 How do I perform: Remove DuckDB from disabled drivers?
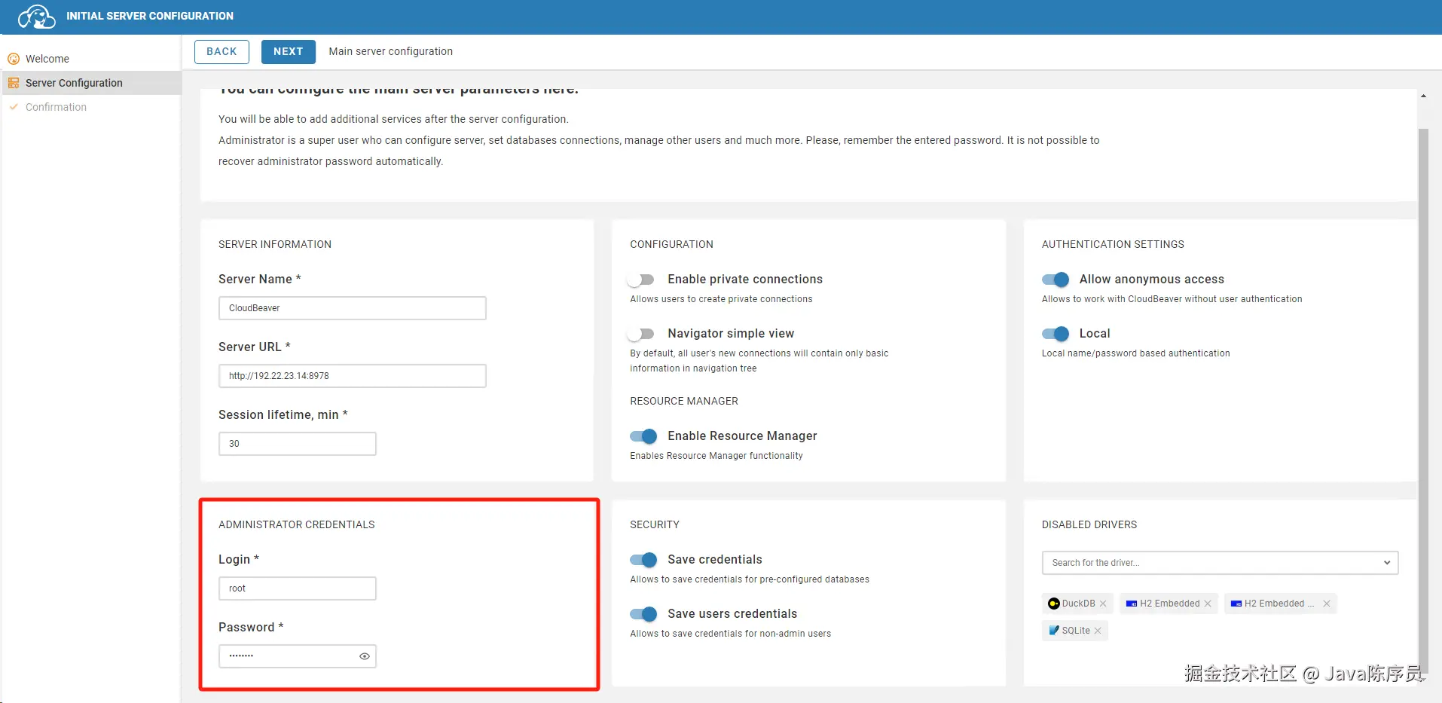coord(1103,604)
